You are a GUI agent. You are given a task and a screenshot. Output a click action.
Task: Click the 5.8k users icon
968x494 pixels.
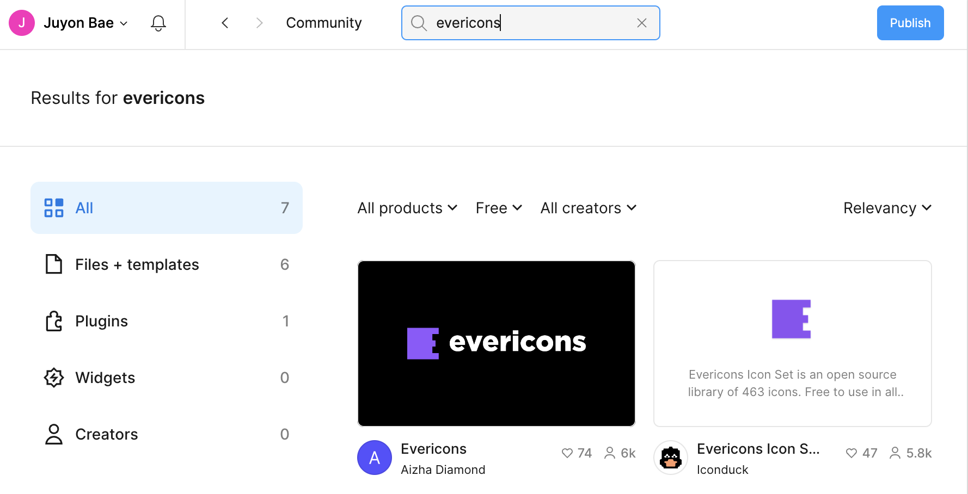coord(895,453)
